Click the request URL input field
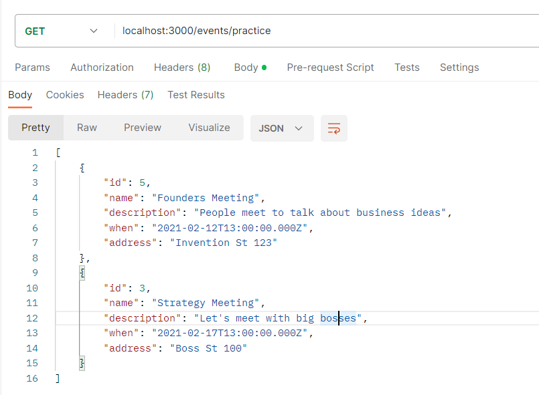The image size is (539, 395). click(x=321, y=31)
